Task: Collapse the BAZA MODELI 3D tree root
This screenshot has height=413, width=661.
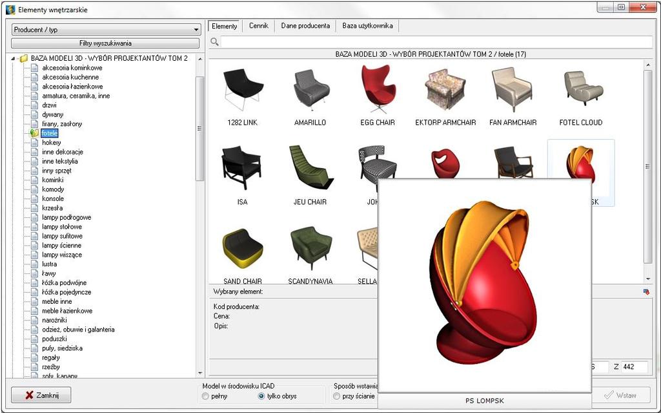Action: 13,58
